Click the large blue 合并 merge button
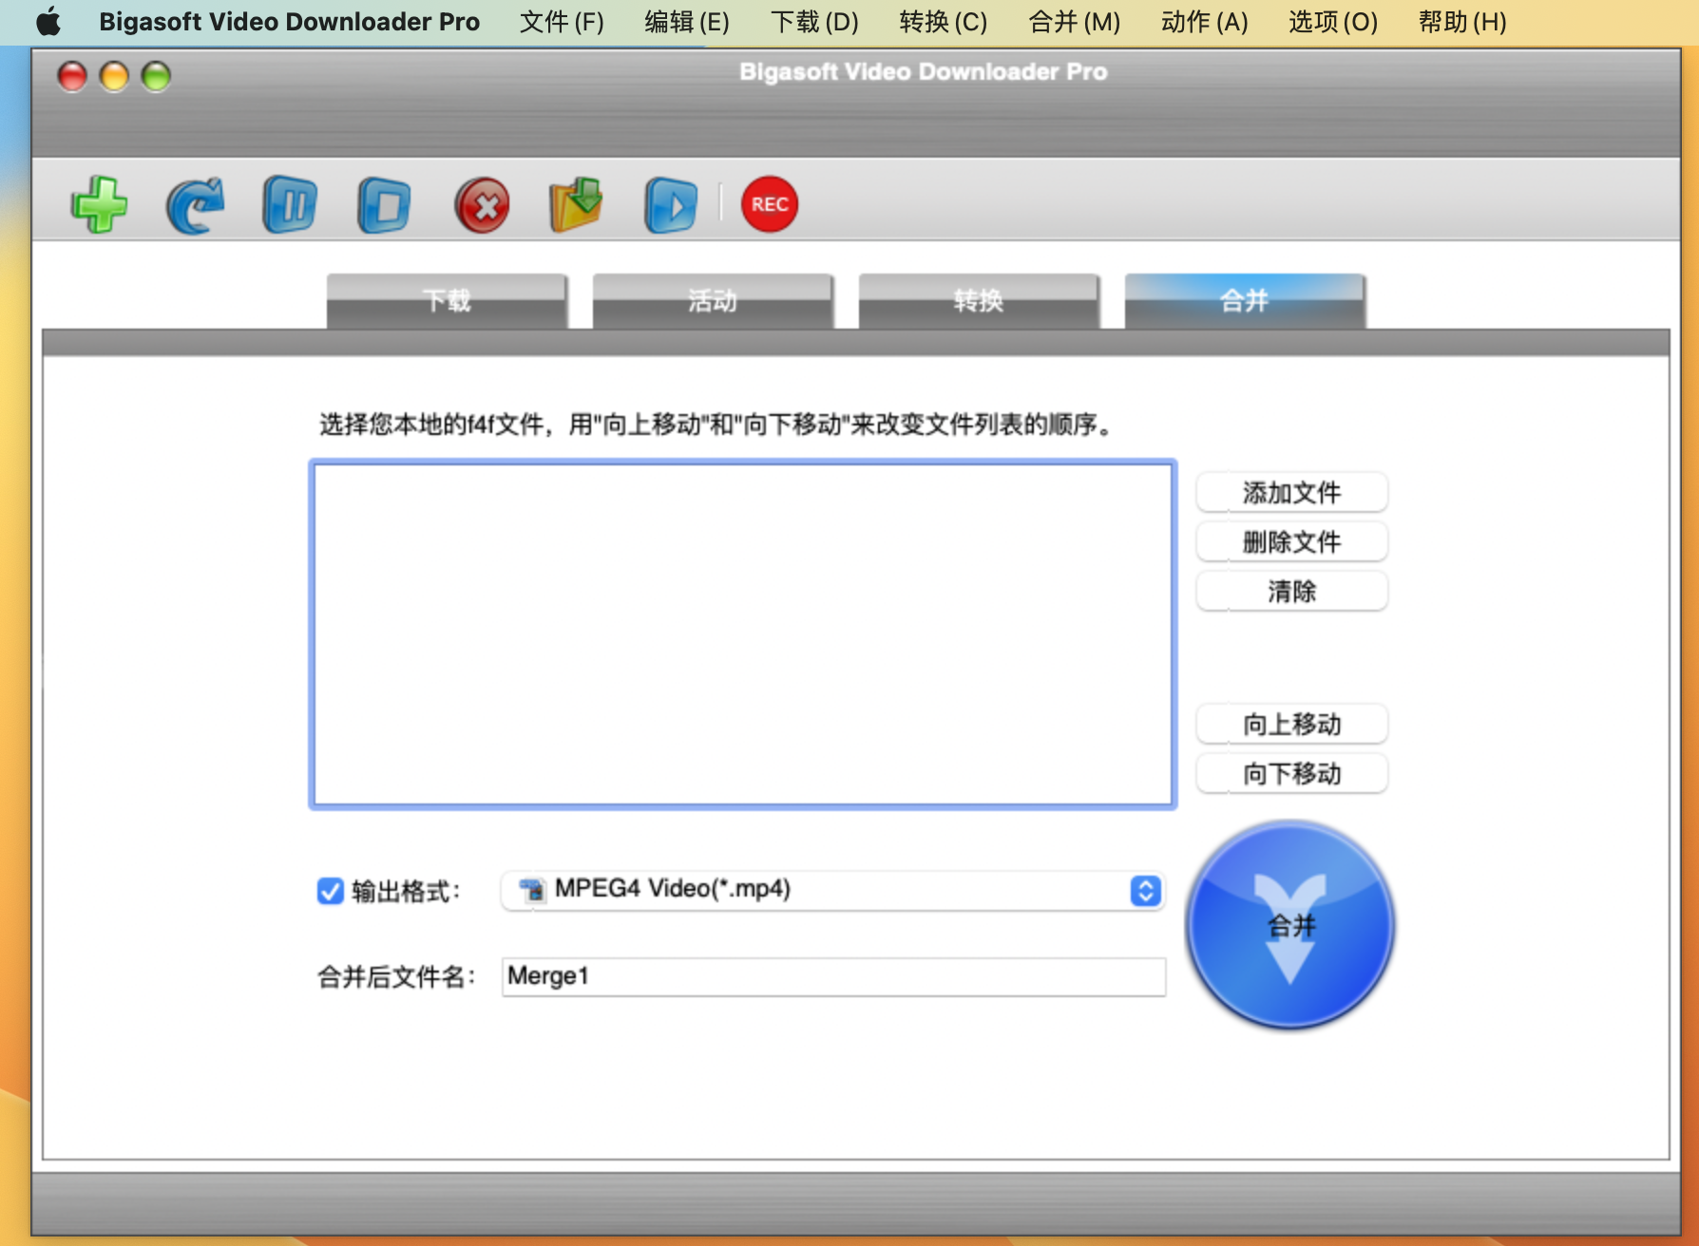Screen dimensions: 1699x1246 click(1290, 925)
